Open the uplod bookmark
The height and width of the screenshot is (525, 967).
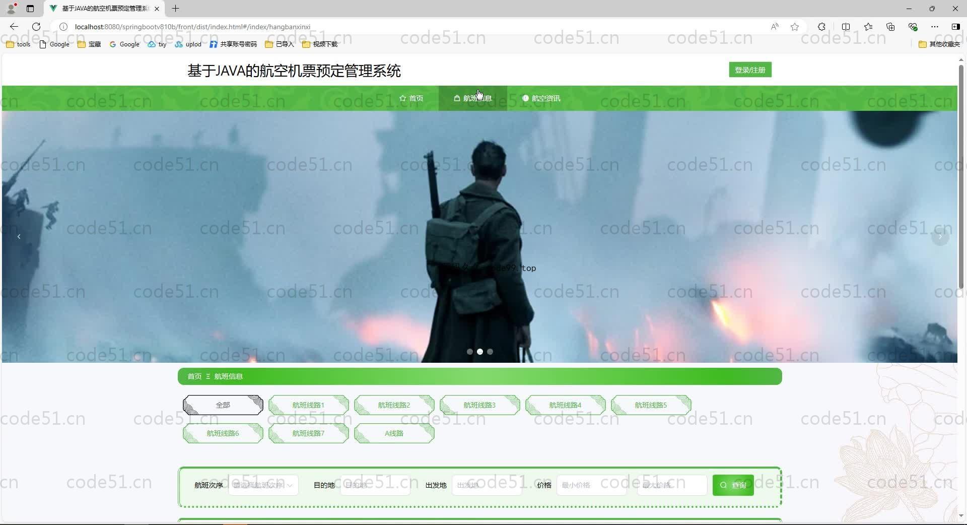click(188, 44)
